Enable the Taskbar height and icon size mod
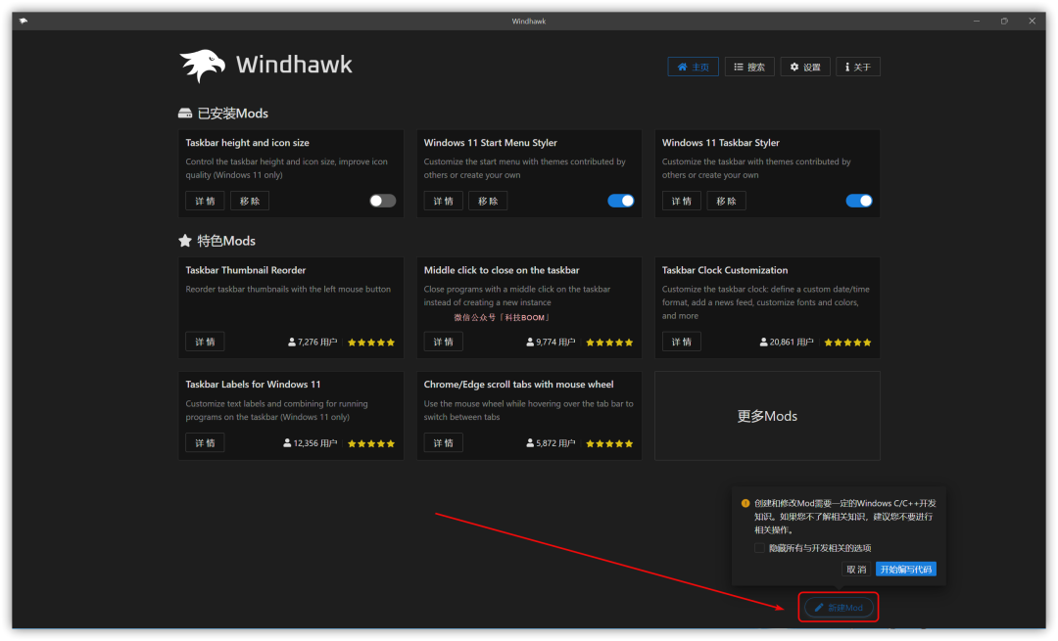 click(x=383, y=201)
